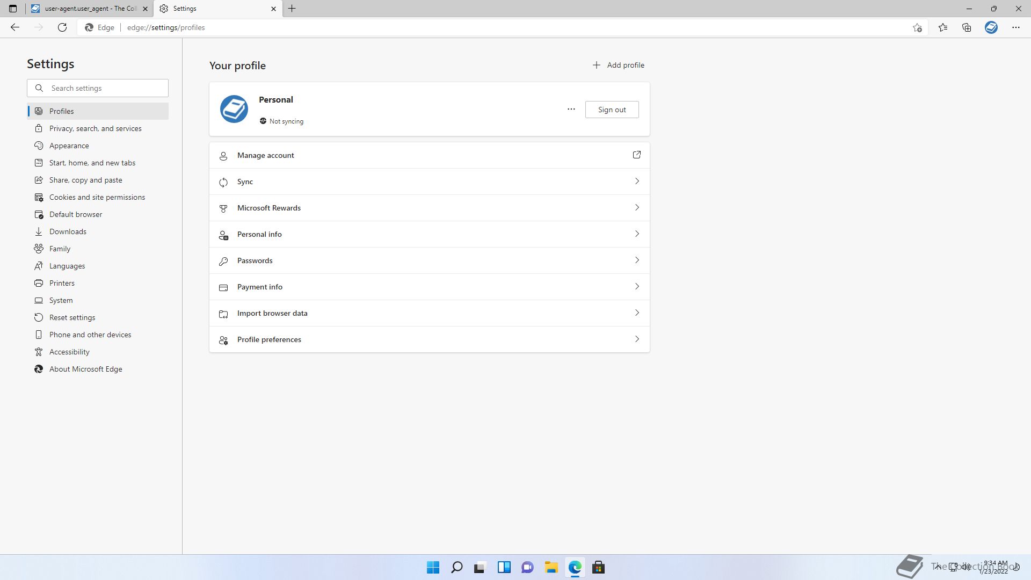Refresh the settings page
This screenshot has height=580, width=1031.
tap(62, 27)
